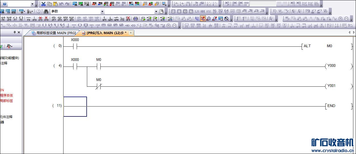Expand the Dev eye watch dropdown arrow

click(24, 12)
